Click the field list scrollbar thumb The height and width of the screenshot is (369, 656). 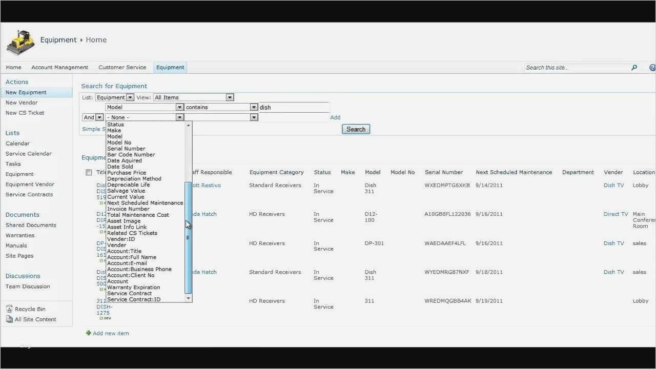188,237
